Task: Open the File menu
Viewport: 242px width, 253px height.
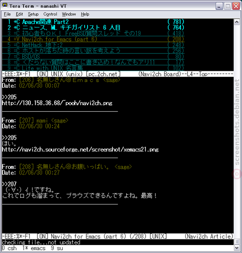Action: 7,14
